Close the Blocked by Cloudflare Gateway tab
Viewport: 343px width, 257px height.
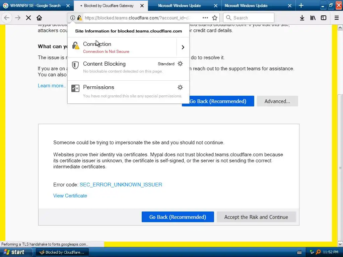point(142,6)
